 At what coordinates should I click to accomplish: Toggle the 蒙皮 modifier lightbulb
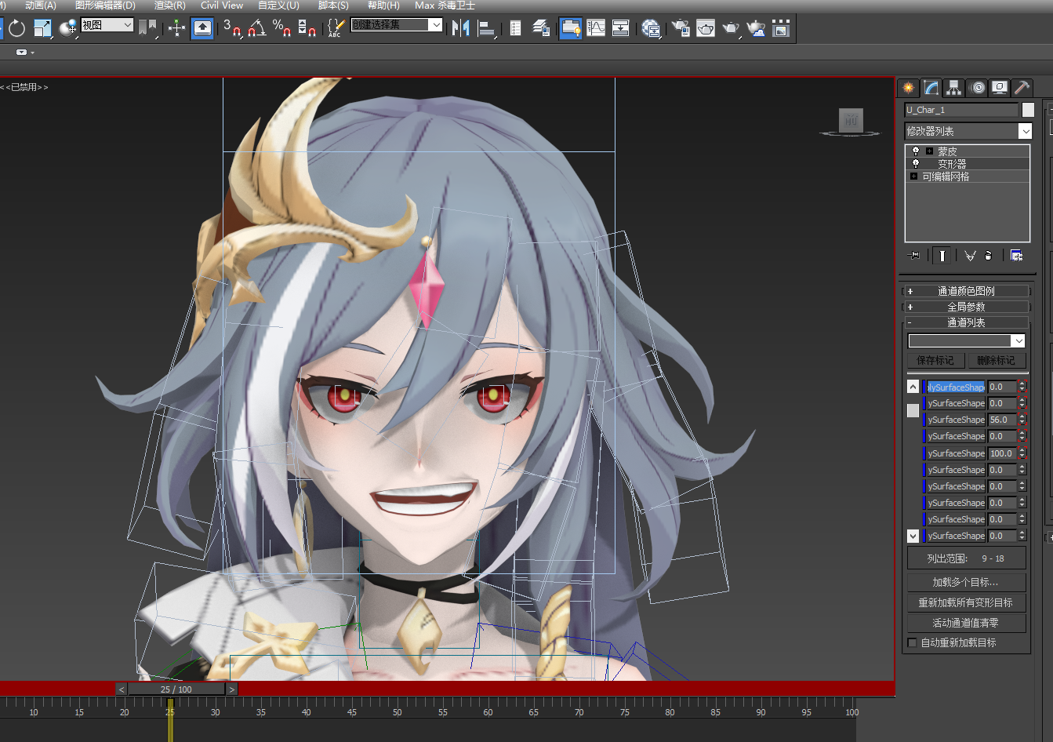point(915,151)
